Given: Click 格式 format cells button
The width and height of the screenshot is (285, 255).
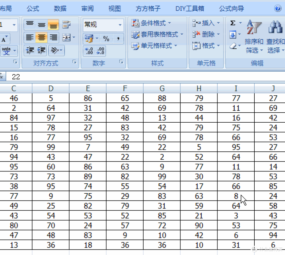Looking at the screenshot, I should (x=206, y=46).
